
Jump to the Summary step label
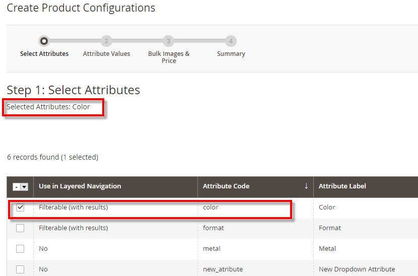point(231,54)
